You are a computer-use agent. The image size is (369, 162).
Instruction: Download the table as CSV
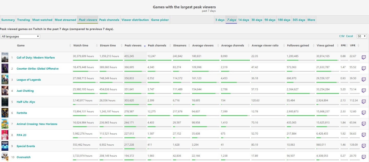point(342,36)
